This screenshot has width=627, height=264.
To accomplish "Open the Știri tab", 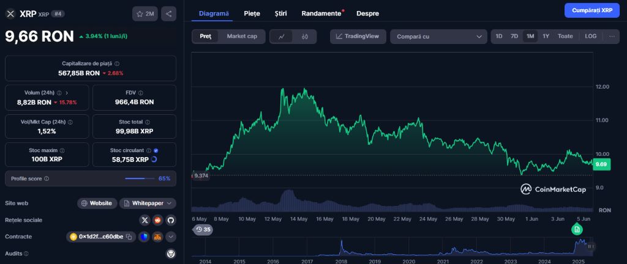I will tap(280, 13).
